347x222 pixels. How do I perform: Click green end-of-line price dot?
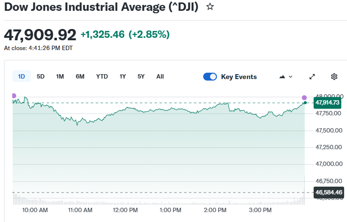305,103
